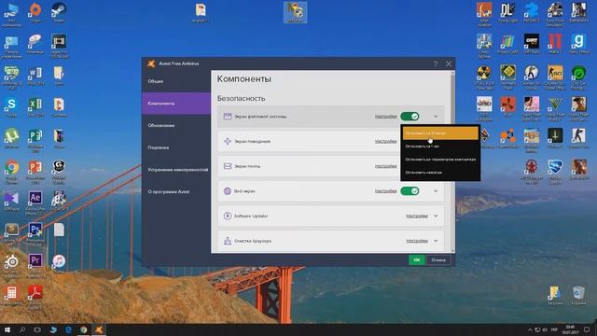The image size is (597, 336).
Task: Collapse the arrow next to the File System Shield toggle
Action: pyautogui.click(x=436, y=116)
